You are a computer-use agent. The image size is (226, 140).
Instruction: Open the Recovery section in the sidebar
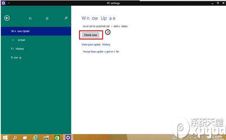coord(36,57)
